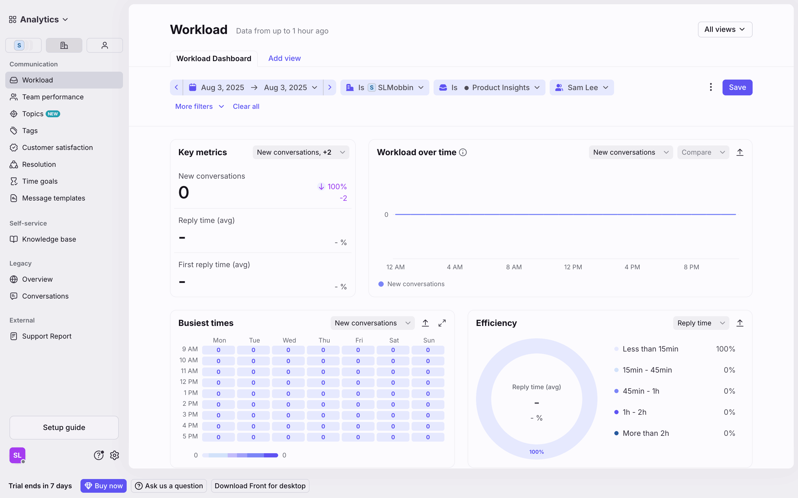The image size is (798, 498).
Task: Select the individual person view icon
Action: pyautogui.click(x=104, y=45)
